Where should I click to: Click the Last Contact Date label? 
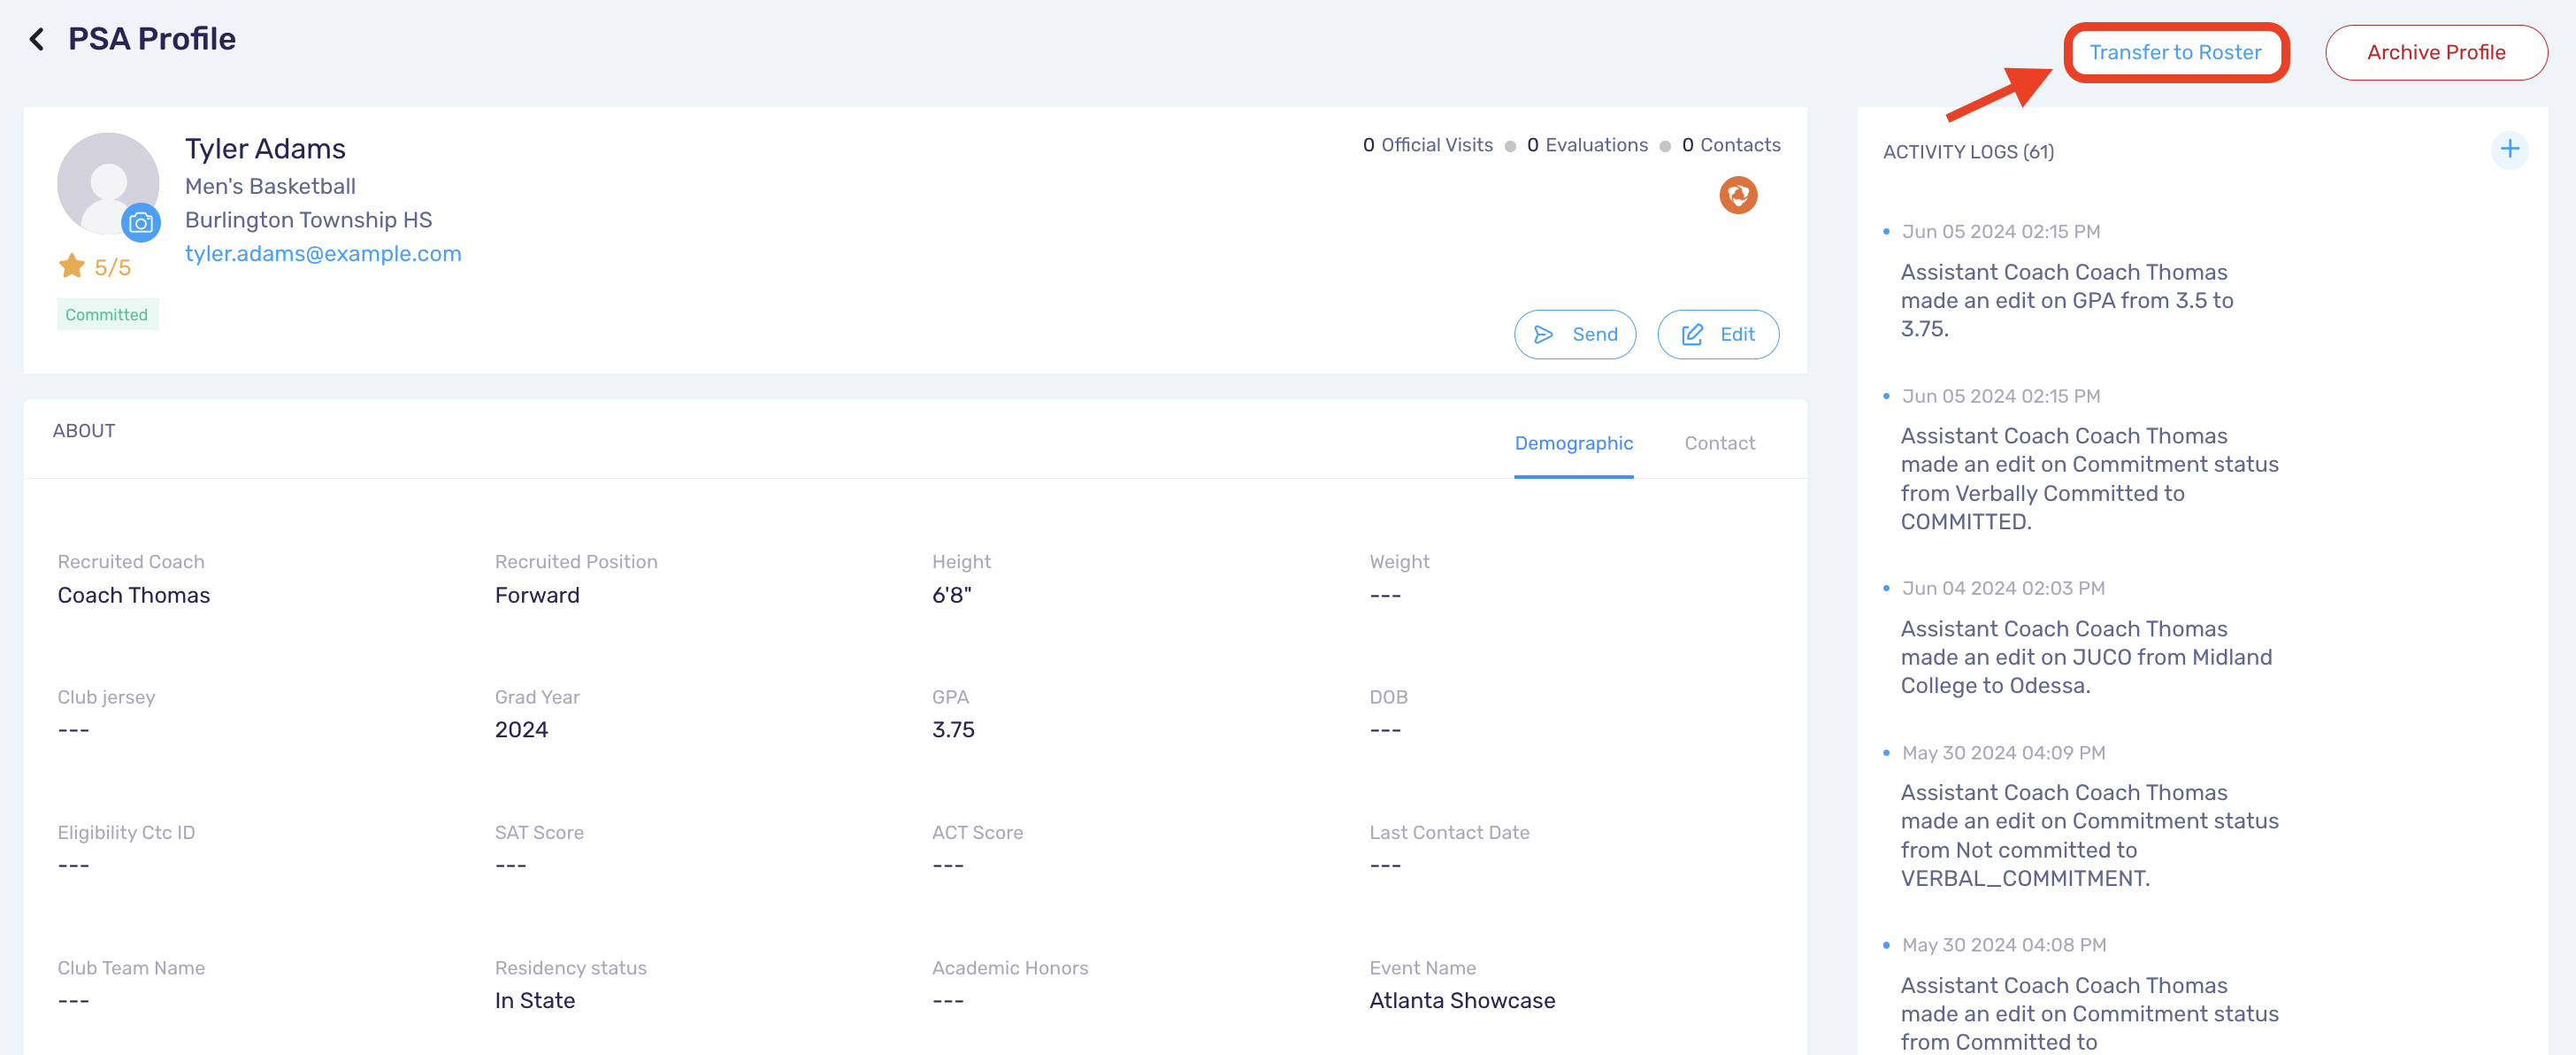coord(1449,833)
